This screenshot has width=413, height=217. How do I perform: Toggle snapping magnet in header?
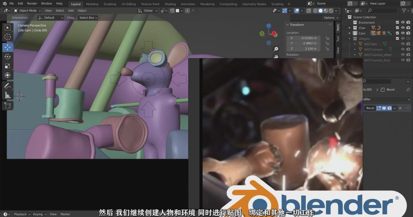pos(172,11)
